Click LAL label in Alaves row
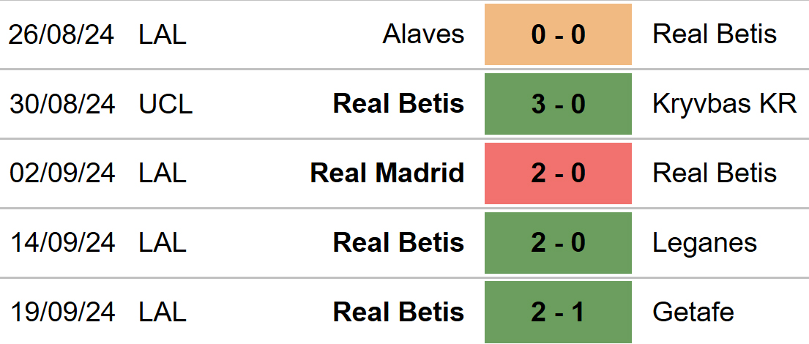 point(162,34)
